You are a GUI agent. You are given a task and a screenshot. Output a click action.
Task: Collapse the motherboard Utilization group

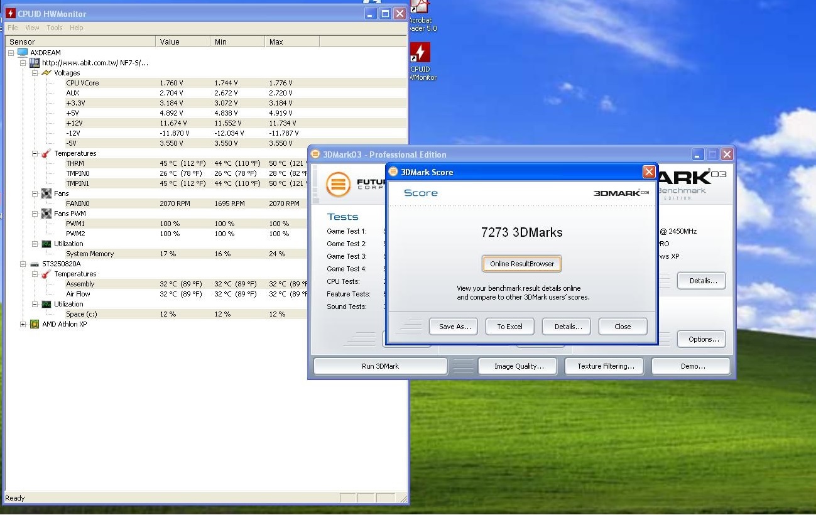pyautogui.click(x=35, y=244)
